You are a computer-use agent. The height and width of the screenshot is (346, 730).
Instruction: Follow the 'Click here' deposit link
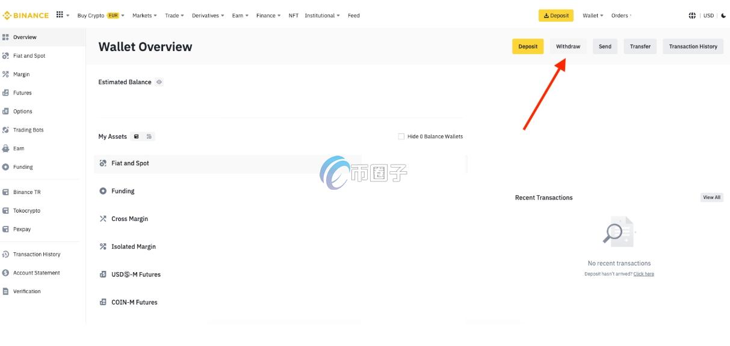643,274
